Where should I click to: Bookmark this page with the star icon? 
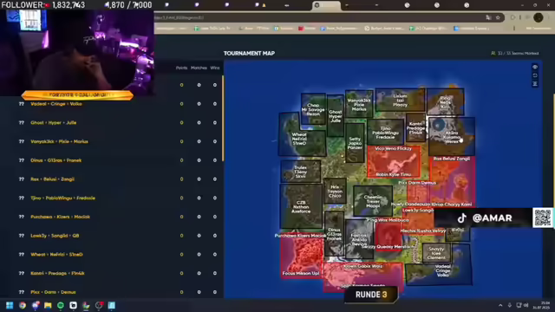tap(498, 17)
